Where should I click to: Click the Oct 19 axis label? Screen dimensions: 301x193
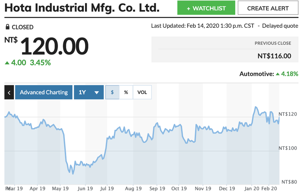(x=179, y=188)
